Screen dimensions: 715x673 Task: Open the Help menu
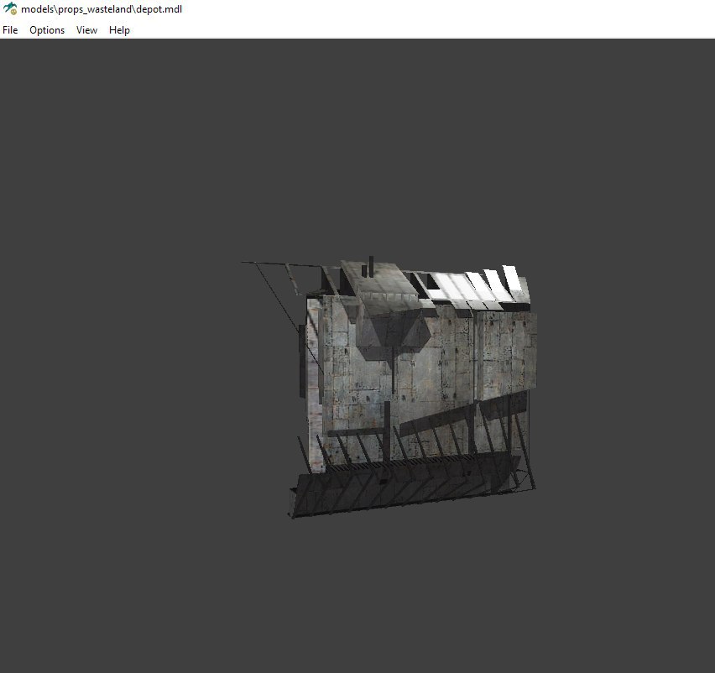(119, 30)
